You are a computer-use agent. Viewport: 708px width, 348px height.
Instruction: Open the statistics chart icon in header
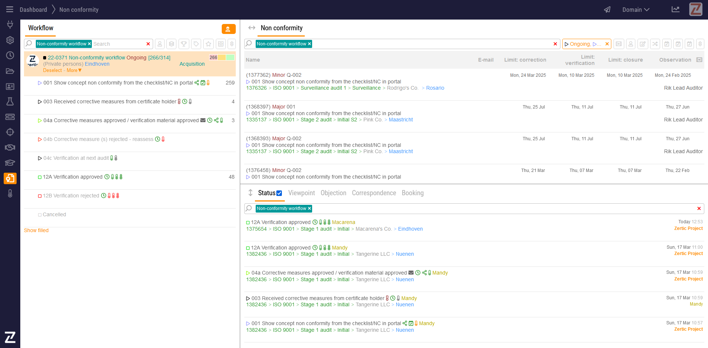[x=675, y=10]
